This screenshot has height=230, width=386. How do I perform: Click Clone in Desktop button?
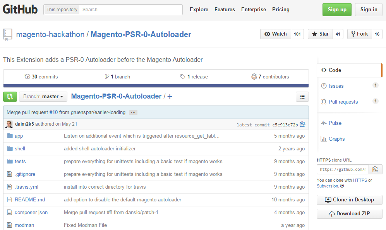(350, 200)
